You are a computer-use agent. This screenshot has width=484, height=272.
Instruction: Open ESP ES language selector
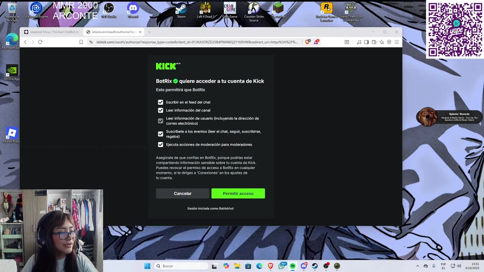(x=443, y=266)
